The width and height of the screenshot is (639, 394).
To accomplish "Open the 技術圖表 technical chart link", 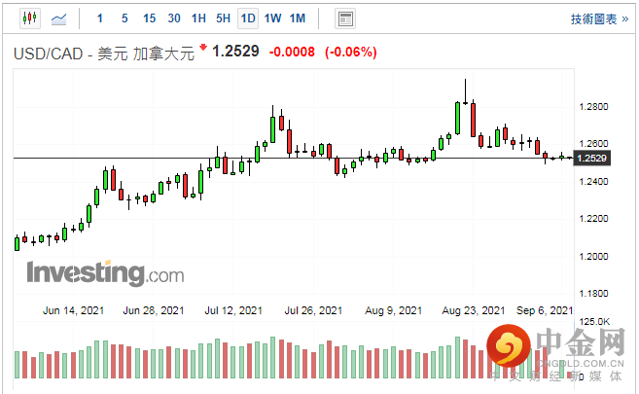I will click(x=599, y=18).
